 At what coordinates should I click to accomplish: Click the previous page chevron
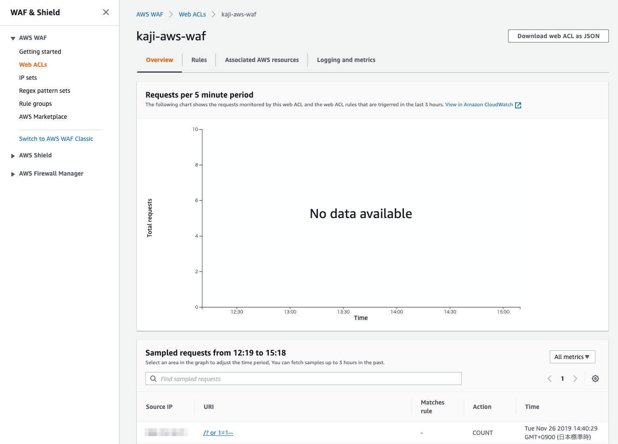click(x=549, y=379)
